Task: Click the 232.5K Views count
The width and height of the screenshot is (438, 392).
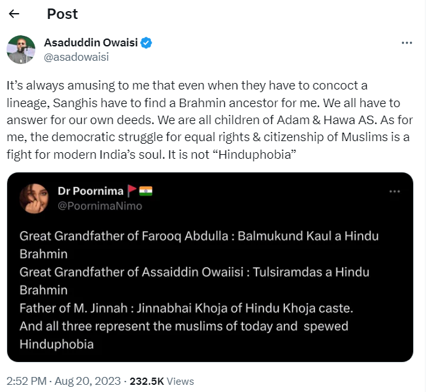Action: (164, 381)
